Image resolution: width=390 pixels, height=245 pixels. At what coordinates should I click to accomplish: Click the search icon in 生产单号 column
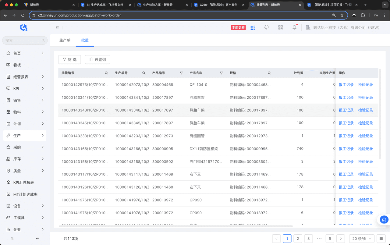tap(144, 73)
